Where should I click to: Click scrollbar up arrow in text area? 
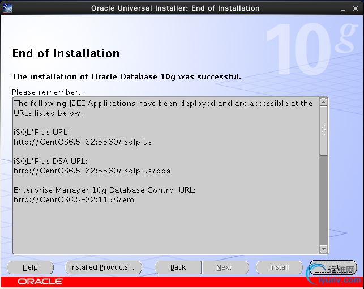[324, 102]
